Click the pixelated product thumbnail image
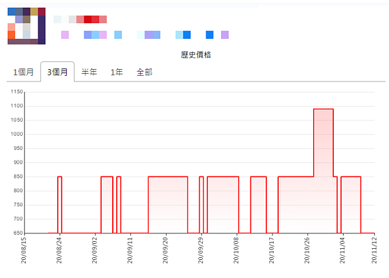The height and width of the screenshot is (278, 389). [26, 26]
